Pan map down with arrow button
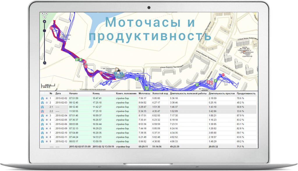This screenshot has width=298, height=171. (x=44, y=17)
